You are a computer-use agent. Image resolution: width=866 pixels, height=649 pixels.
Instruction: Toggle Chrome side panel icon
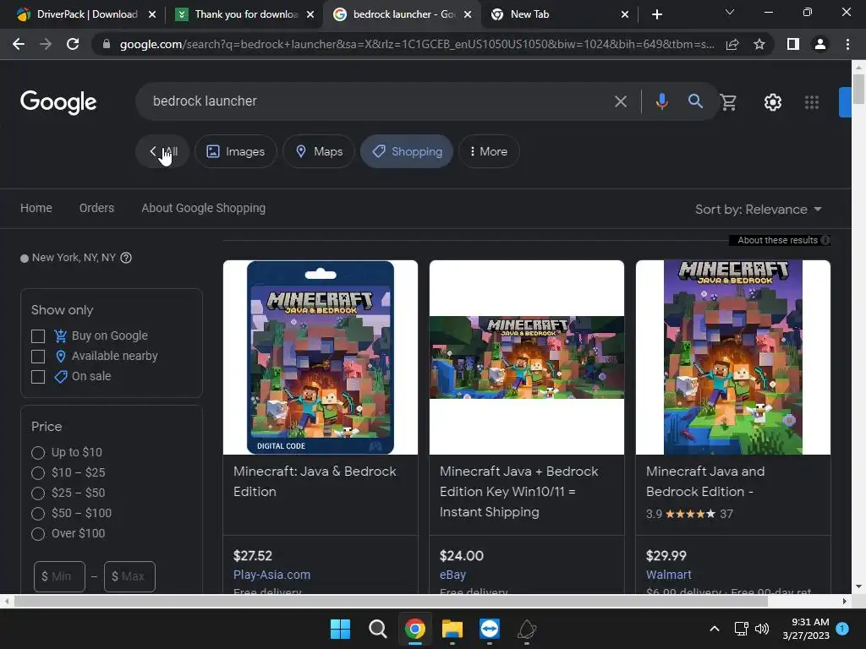793,44
